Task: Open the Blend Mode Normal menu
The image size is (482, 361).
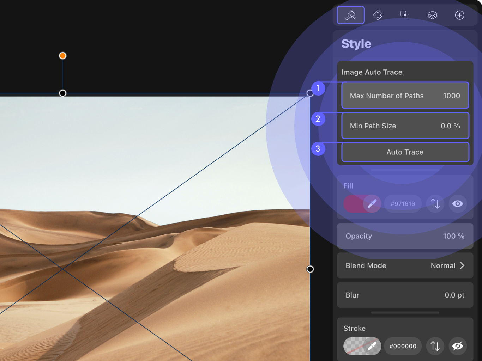Action: point(405,265)
